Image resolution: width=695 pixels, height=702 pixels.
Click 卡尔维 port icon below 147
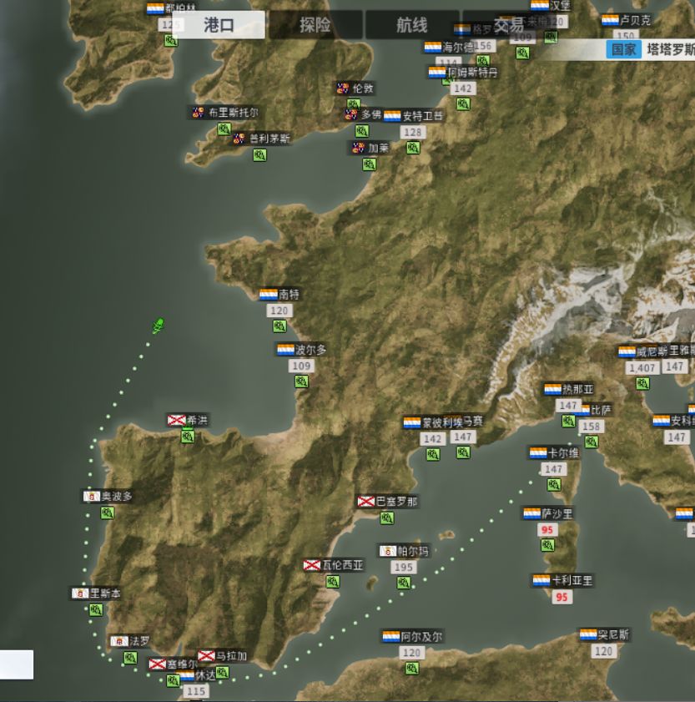point(554,484)
